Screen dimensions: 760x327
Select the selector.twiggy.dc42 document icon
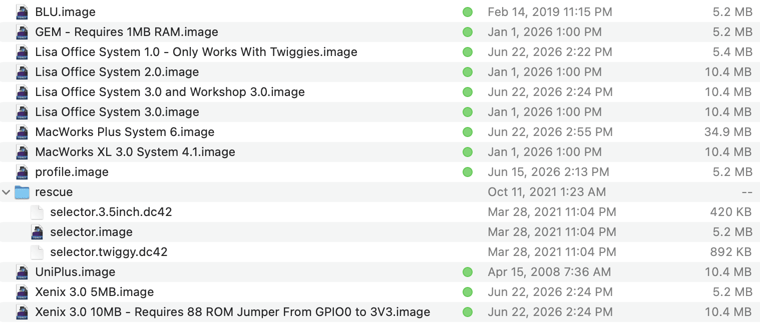click(x=37, y=251)
